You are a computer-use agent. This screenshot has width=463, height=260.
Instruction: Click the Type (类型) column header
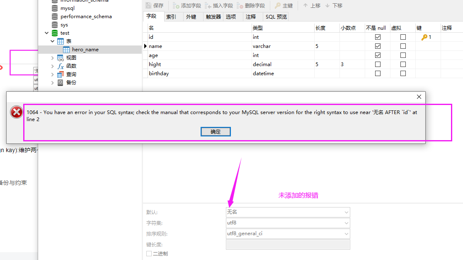pyautogui.click(x=283, y=28)
